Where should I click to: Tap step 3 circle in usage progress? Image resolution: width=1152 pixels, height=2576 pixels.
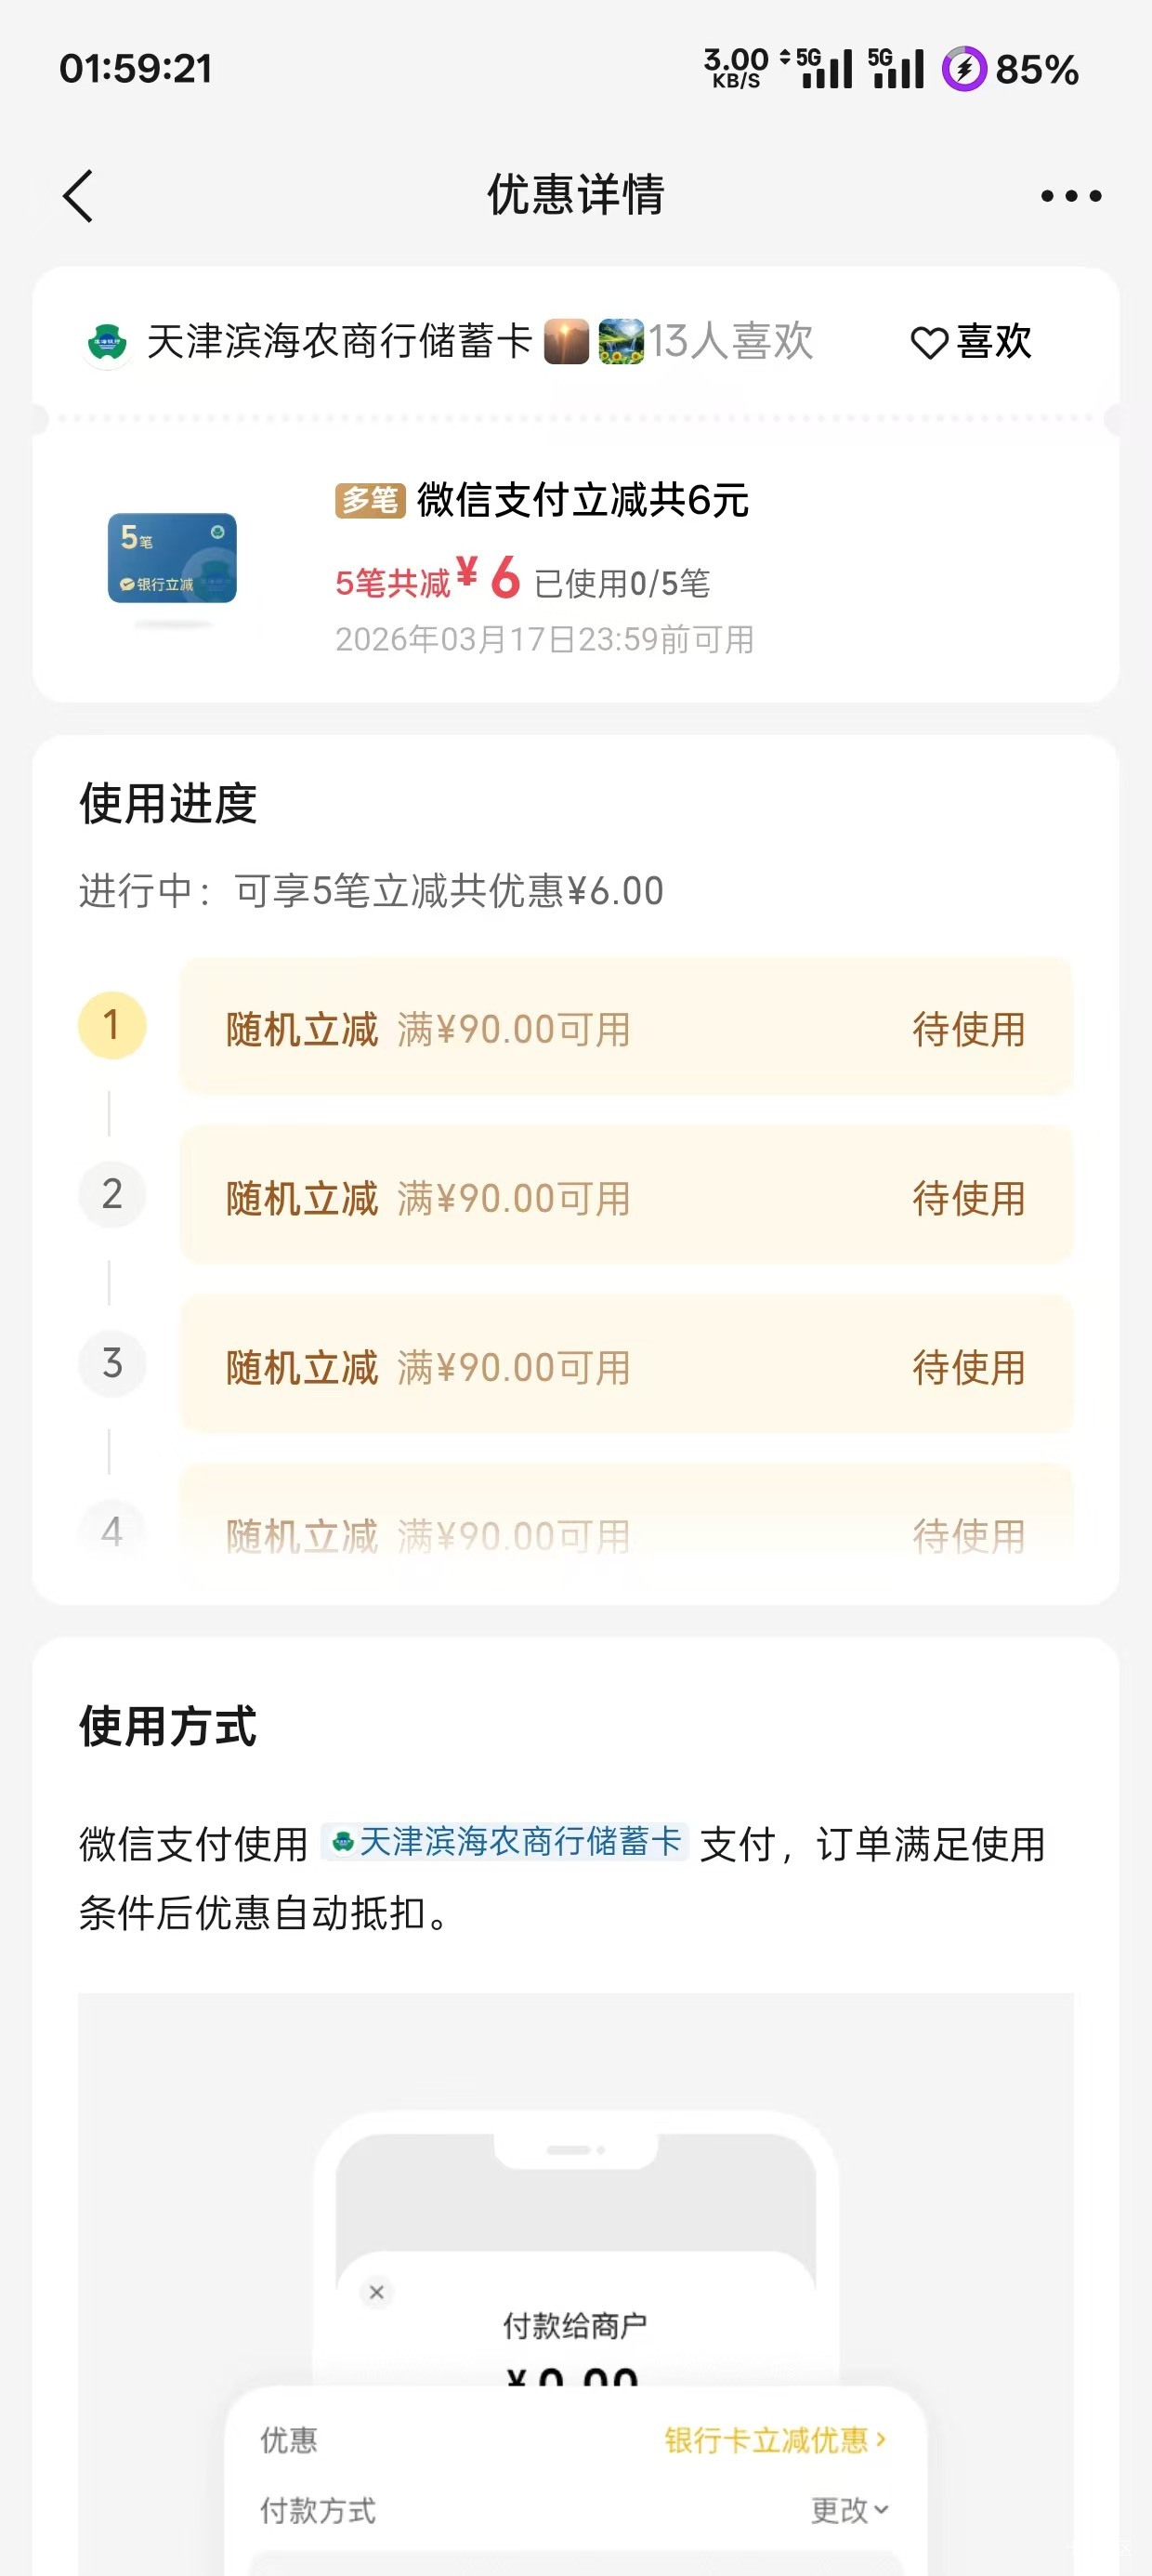112,1363
